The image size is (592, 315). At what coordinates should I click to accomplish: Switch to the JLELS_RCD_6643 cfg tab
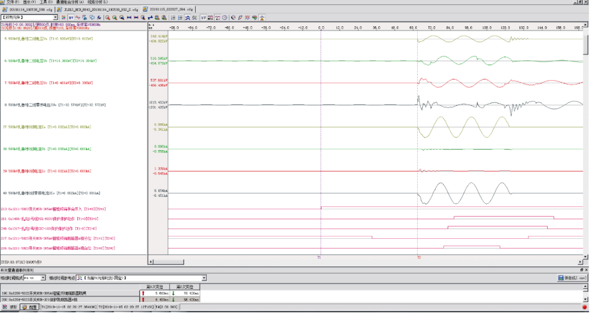(98, 9)
